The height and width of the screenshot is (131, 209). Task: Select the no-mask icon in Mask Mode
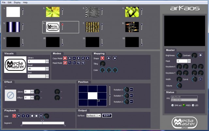point(65,63)
